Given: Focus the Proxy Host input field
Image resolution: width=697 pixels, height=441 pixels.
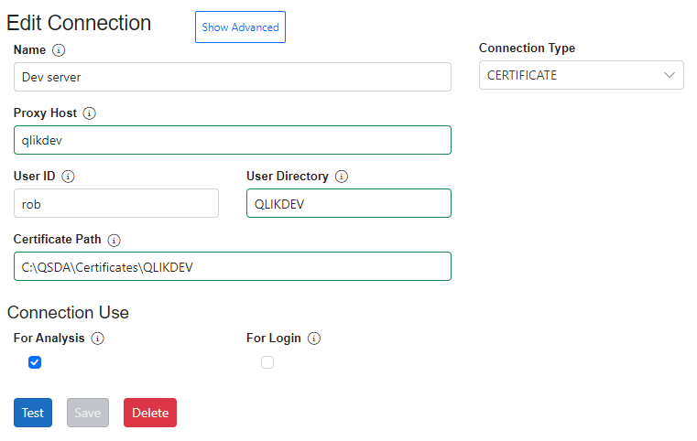Looking at the screenshot, I should (x=233, y=140).
